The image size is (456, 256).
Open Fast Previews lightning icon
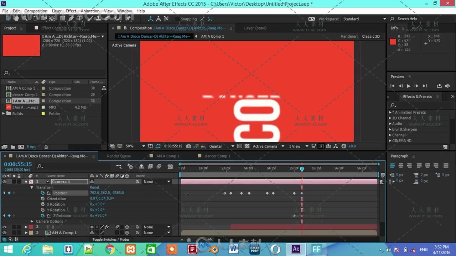click(321, 146)
